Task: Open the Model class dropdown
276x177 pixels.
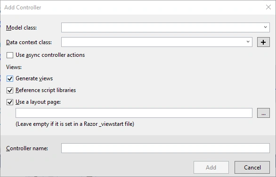Action: coord(165,27)
